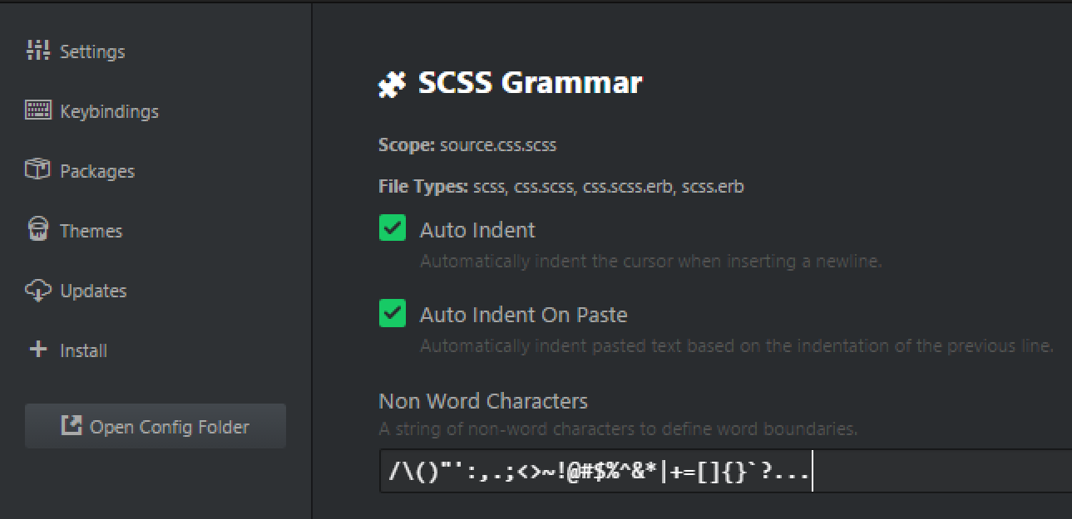Click the Themes paint bucket icon
The width and height of the screenshot is (1072, 519).
[x=38, y=230]
